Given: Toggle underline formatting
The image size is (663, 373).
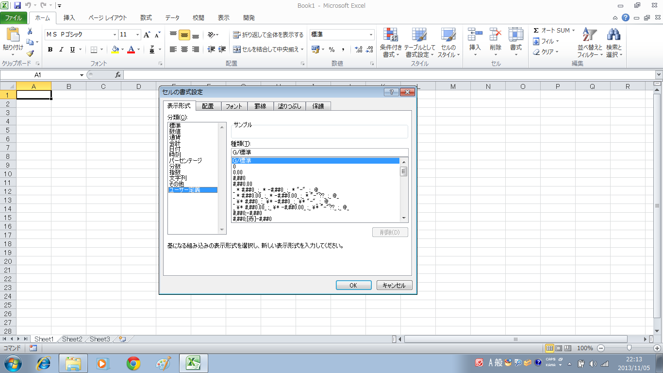Looking at the screenshot, I should [72, 50].
